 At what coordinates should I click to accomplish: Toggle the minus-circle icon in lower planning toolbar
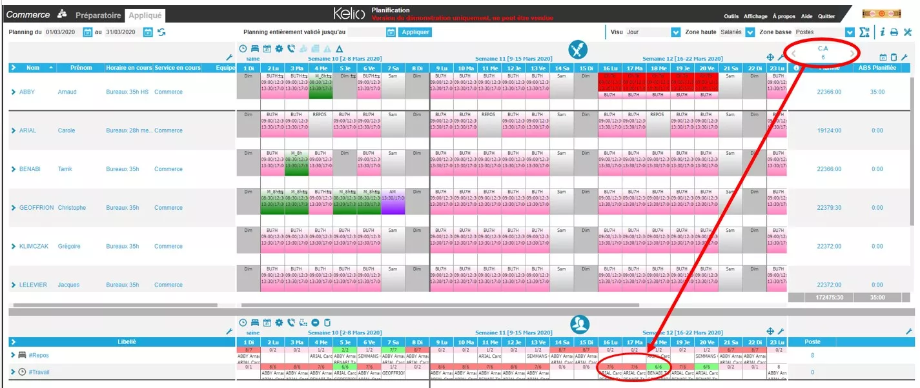coord(315,323)
